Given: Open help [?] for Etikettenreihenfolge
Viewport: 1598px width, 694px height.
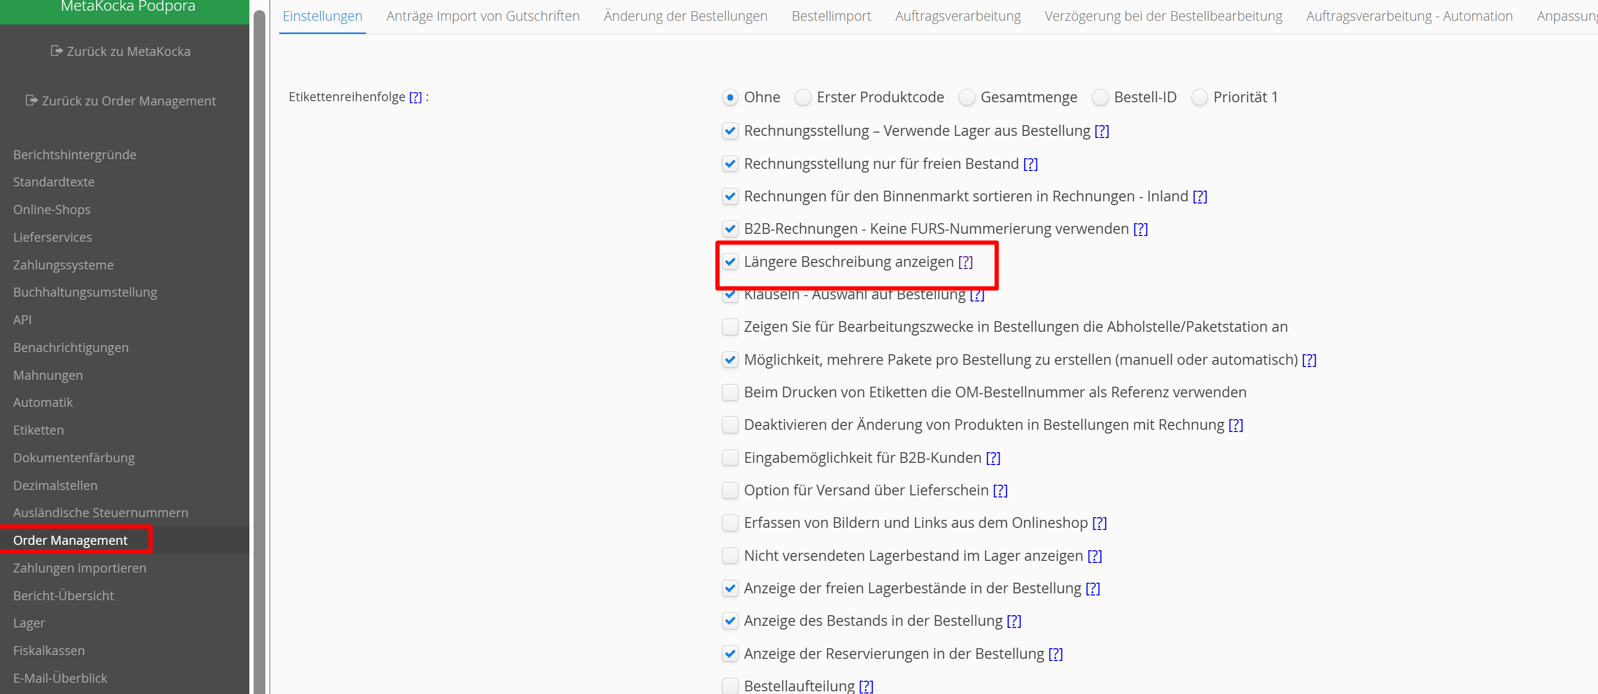Looking at the screenshot, I should click(x=415, y=97).
